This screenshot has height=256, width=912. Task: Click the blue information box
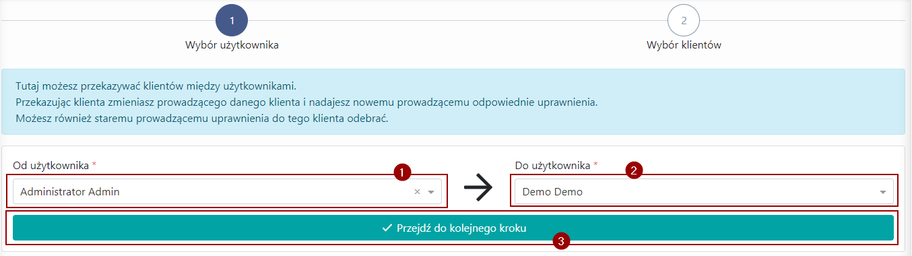click(453, 102)
